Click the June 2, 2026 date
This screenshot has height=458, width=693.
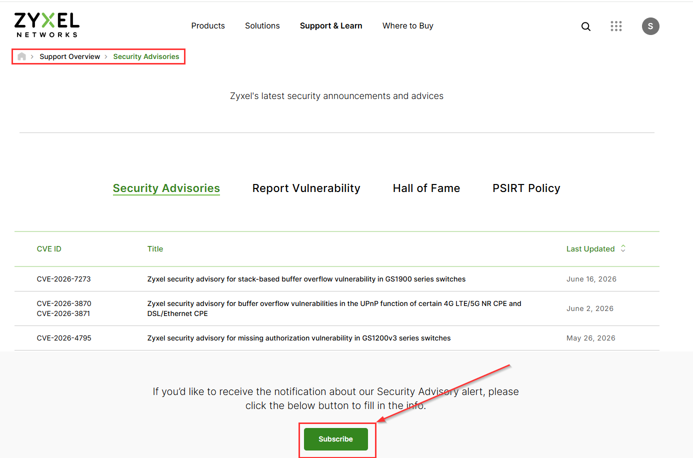590,308
